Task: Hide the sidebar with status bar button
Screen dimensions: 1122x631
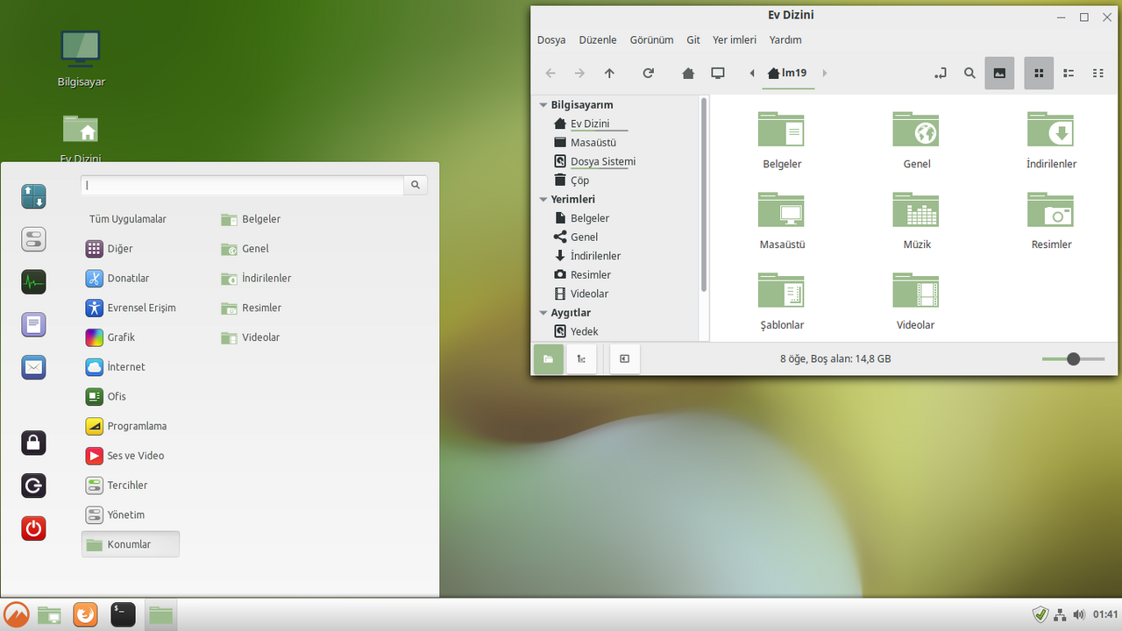Action: tap(624, 358)
